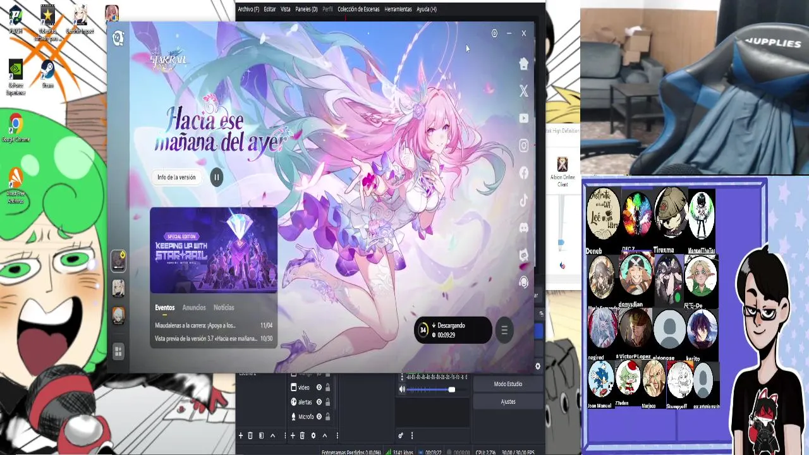
Task: Open the Keeping Up With Star Rail banner
Action: coord(214,250)
